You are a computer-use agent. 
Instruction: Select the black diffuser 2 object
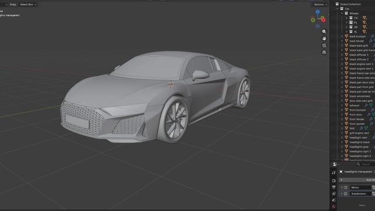tap(359, 59)
